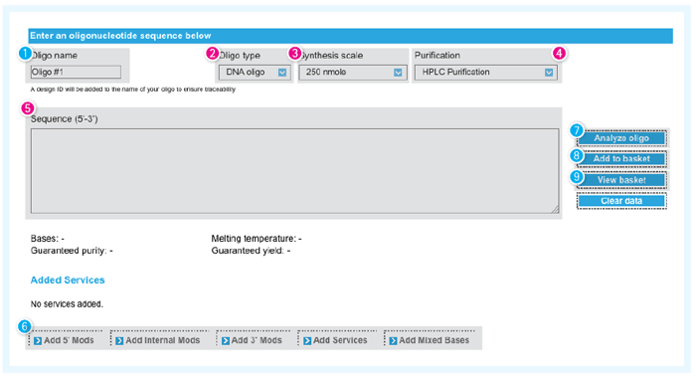This screenshot has width=696, height=378.
Task: Click the 'No services added.' text
Action: pos(67,304)
